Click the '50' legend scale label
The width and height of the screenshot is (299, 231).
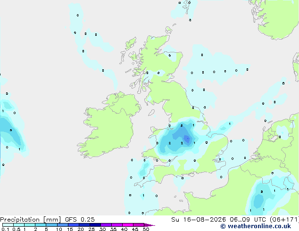pyautogui.click(x=146, y=229)
